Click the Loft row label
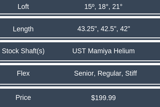Image resolution: width=160 pixels, height=107 pixels. tap(23, 7)
